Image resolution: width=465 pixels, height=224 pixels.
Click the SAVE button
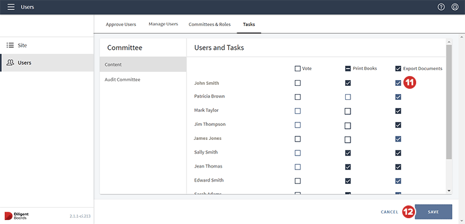[433, 212]
